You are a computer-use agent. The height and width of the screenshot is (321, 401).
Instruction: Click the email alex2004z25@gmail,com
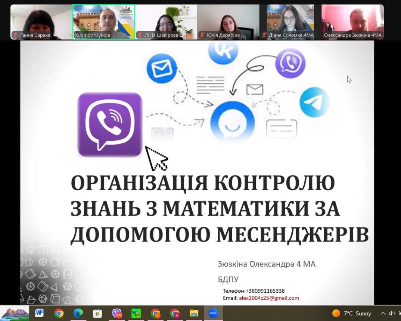click(269, 298)
